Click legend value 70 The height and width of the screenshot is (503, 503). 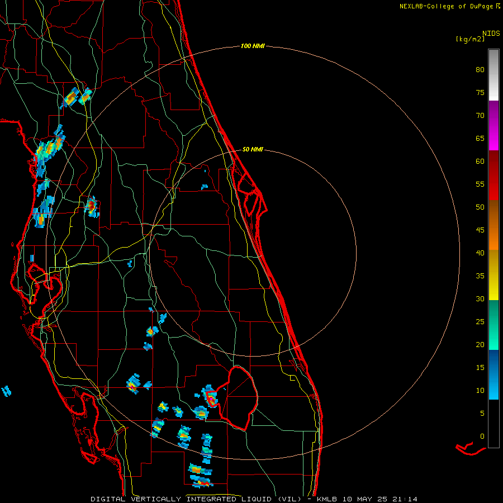tap(480, 116)
